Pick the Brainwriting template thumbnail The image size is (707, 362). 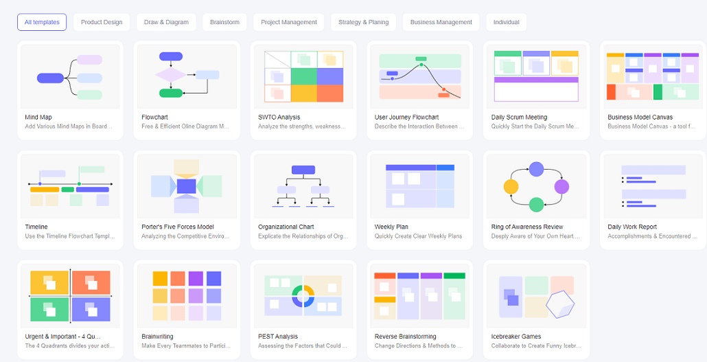(x=187, y=295)
